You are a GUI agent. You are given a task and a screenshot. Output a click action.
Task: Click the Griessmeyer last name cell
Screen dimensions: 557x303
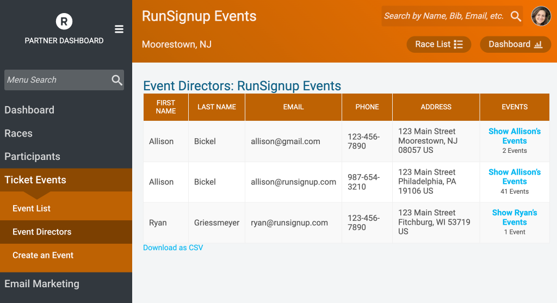coord(216,222)
